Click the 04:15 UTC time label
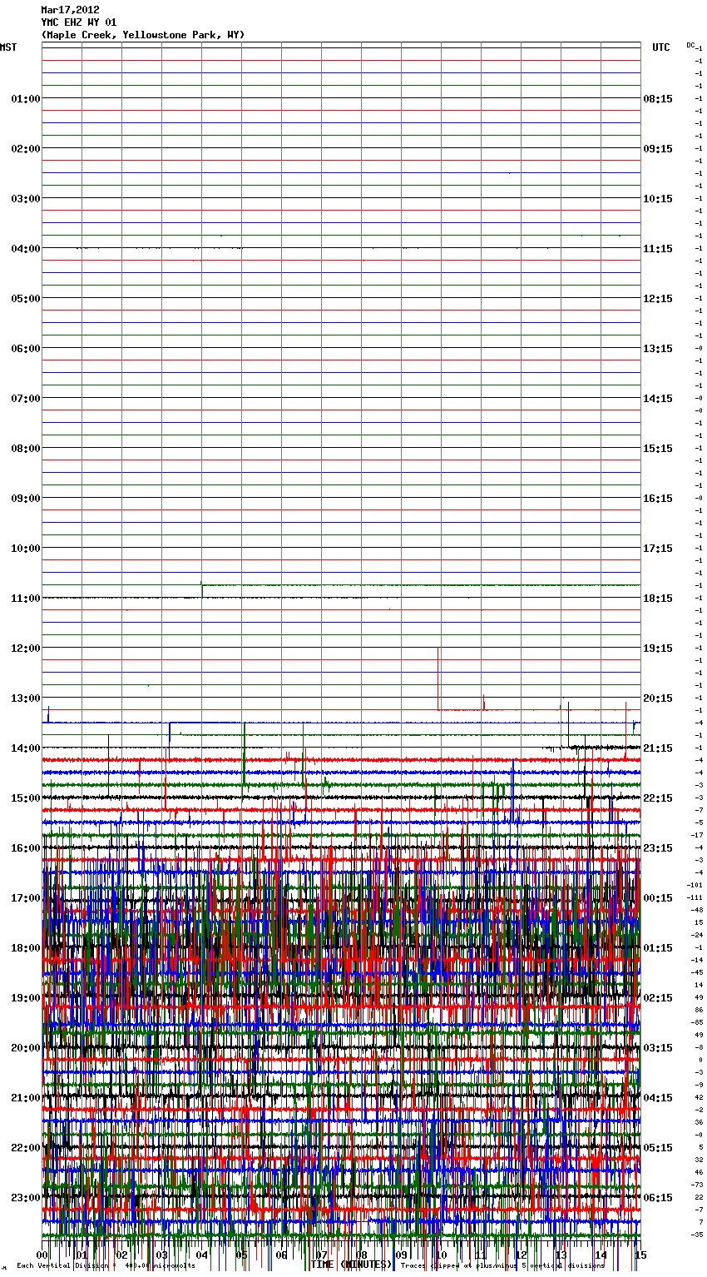Screen dimensions: 707x1277 coord(658,1098)
